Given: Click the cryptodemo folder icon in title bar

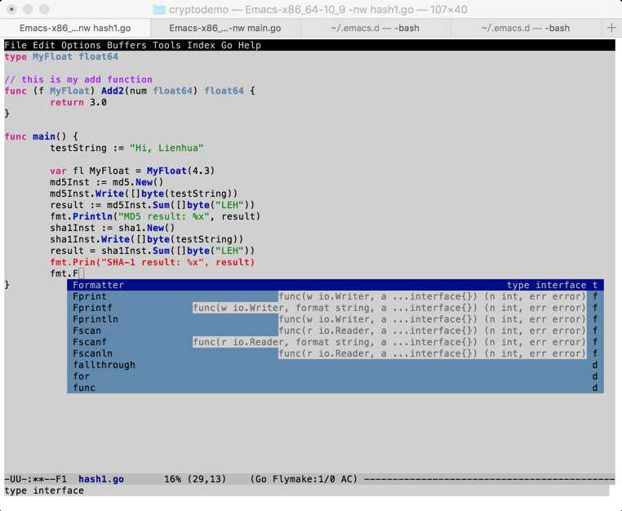Looking at the screenshot, I should [159, 10].
